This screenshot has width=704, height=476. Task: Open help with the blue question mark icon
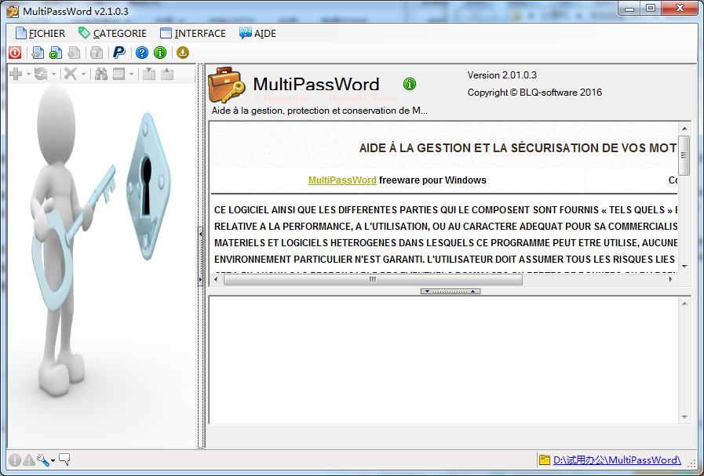[x=141, y=53]
